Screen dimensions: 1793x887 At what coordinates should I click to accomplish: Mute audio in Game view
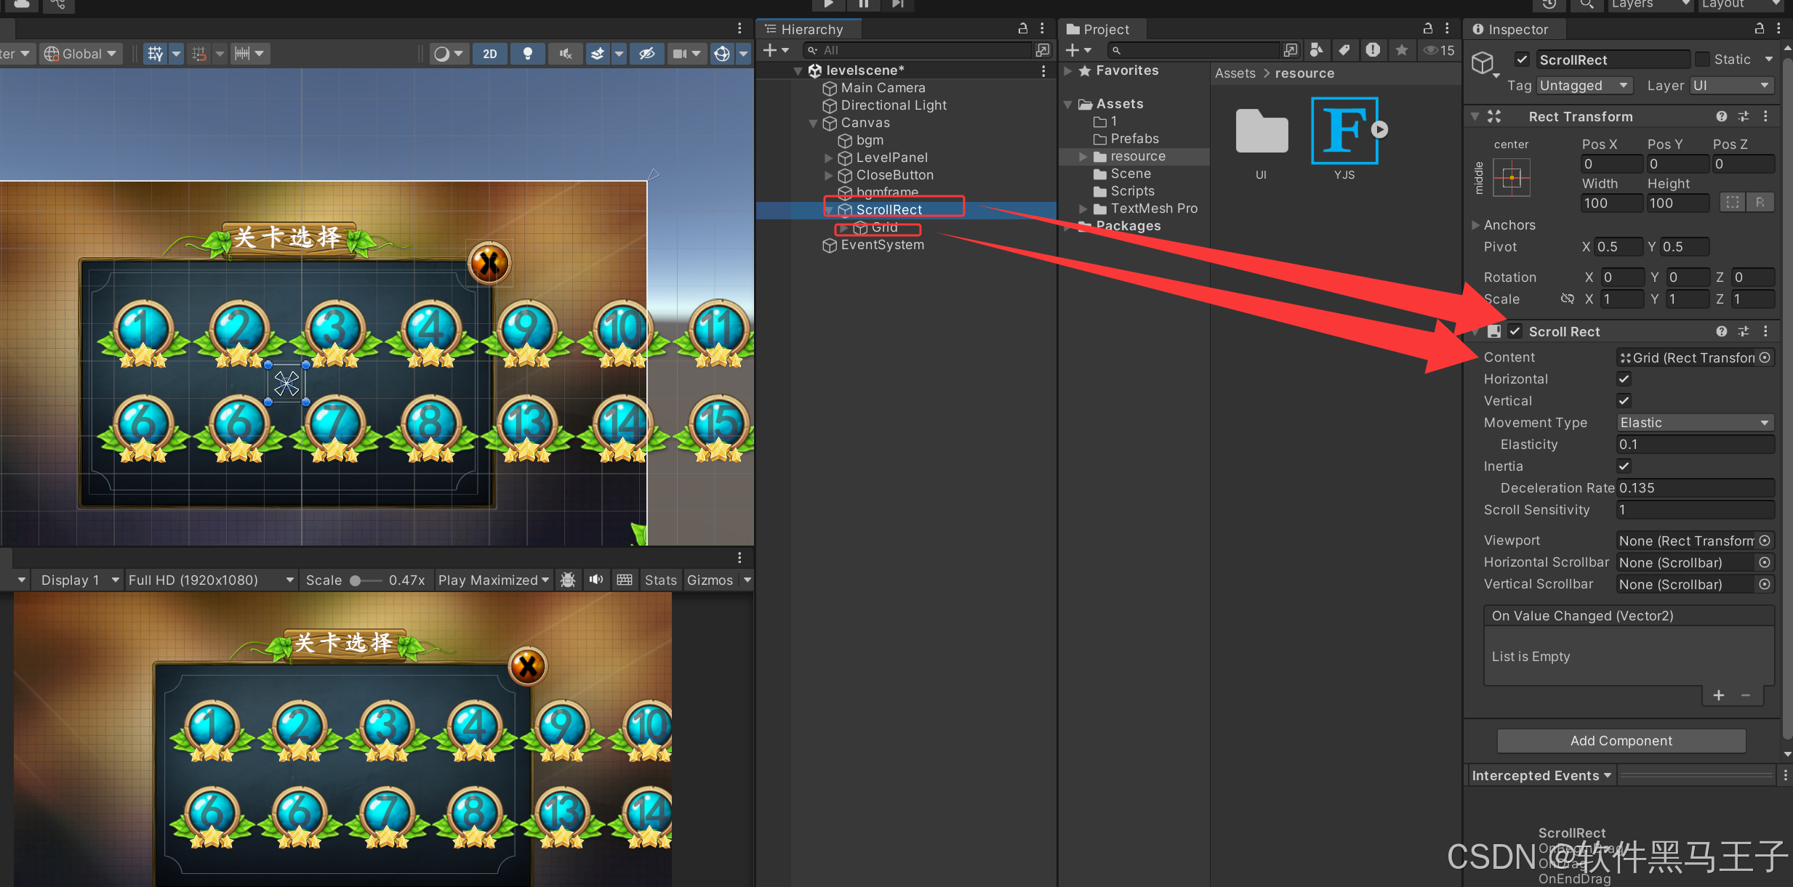pyautogui.click(x=596, y=580)
